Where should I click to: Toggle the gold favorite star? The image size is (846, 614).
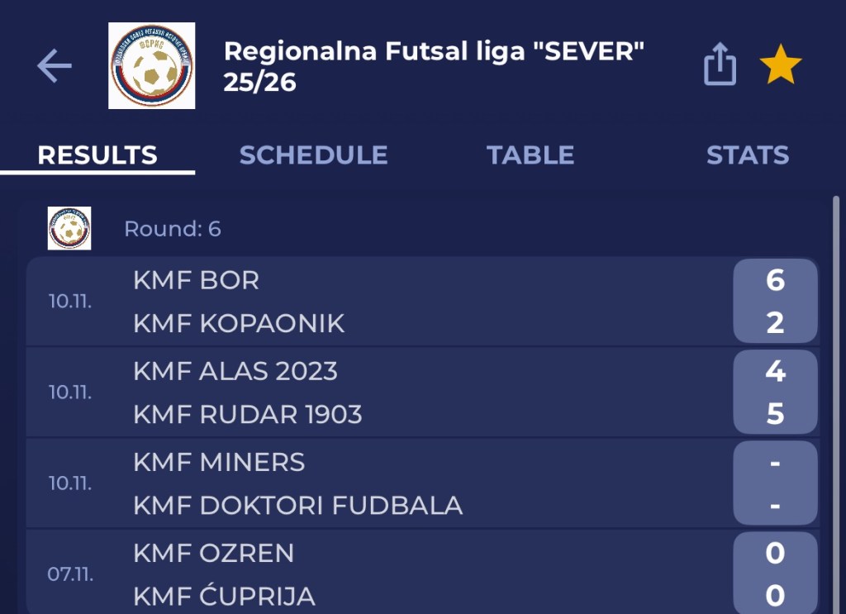point(780,65)
